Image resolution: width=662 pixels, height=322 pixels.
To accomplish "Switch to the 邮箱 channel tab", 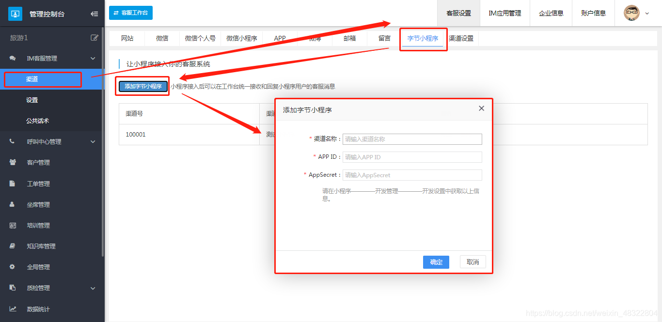I will tap(349, 38).
